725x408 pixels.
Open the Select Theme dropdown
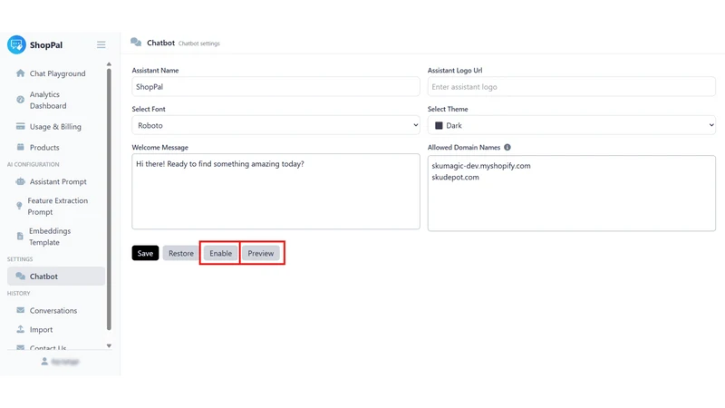point(572,125)
